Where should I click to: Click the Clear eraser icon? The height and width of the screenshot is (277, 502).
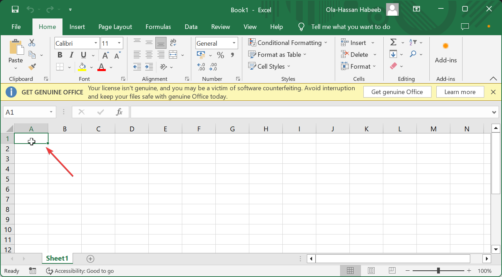click(393, 66)
